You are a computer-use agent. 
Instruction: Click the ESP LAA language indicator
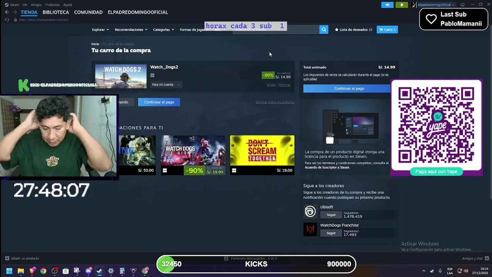[450, 271]
